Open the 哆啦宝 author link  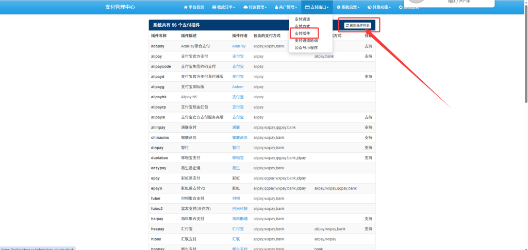[x=238, y=157]
